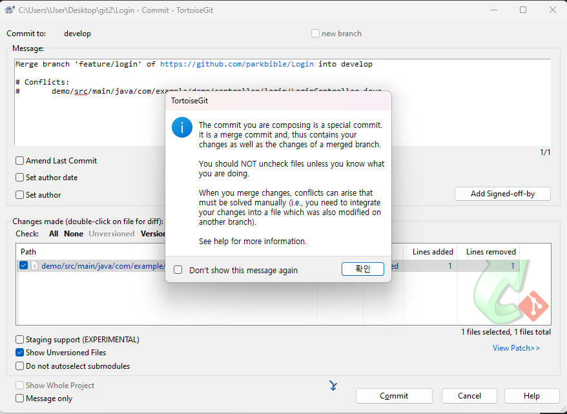Close the TortoiseGit commit window

click(x=553, y=10)
